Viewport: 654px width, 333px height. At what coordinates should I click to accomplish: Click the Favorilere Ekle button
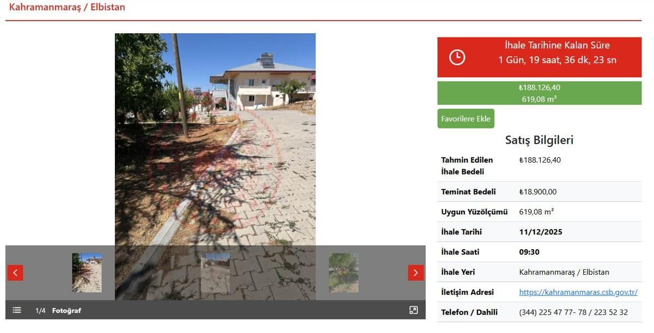click(x=466, y=119)
